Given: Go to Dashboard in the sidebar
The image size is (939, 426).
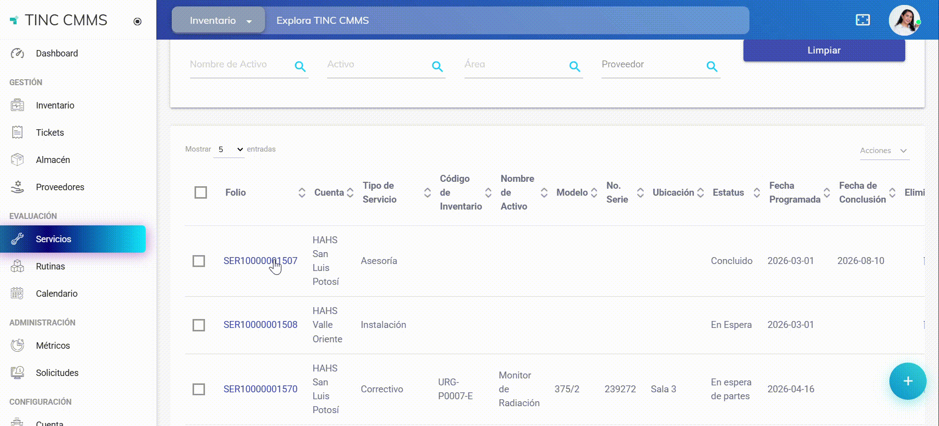Looking at the screenshot, I should pos(57,53).
